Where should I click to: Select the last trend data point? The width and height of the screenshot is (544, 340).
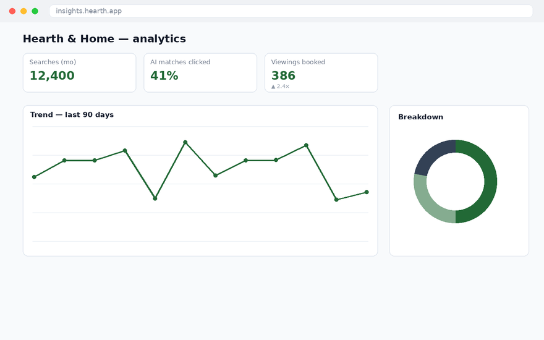tap(367, 192)
